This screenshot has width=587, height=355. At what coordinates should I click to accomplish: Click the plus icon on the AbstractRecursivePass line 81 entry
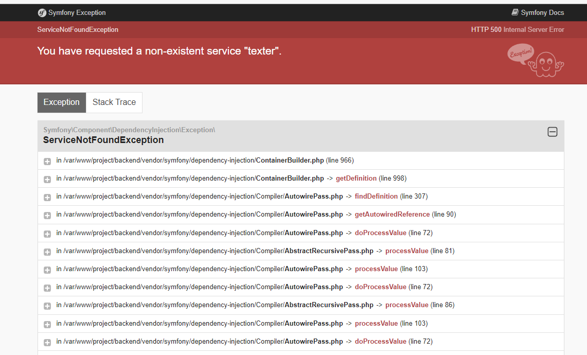tap(47, 251)
